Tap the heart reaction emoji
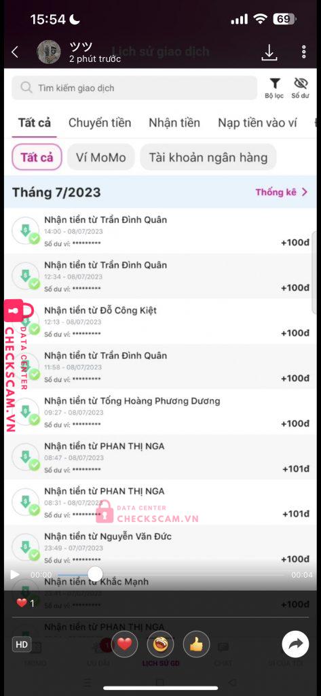 (x=125, y=644)
